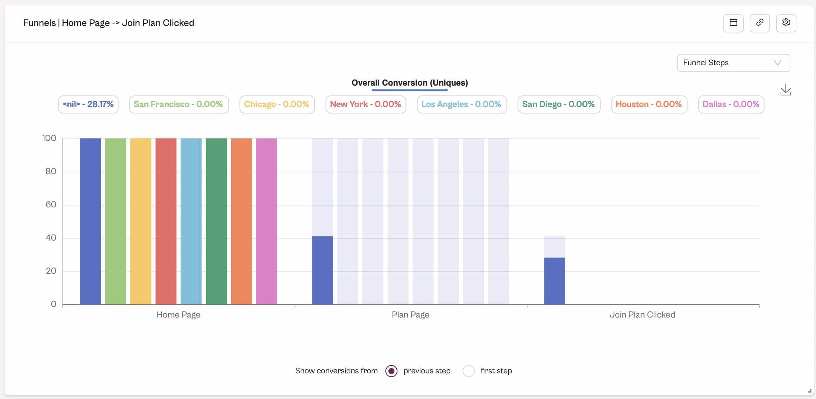Click the Plan Page axis label
This screenshot has width=816, height=399.
[x=411, y=315]
